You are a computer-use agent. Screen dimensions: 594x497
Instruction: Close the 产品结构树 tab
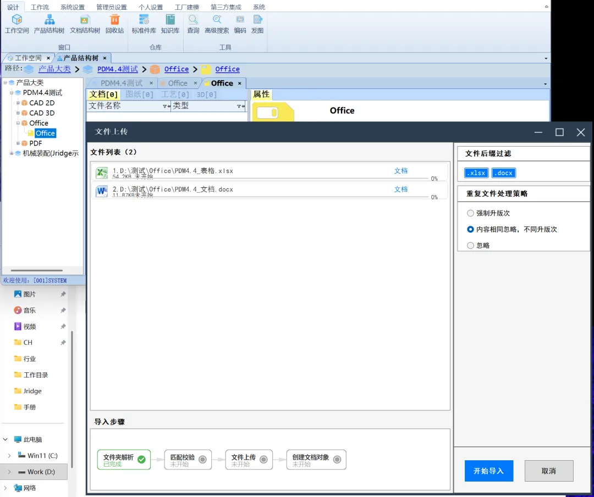coord(105,58)
